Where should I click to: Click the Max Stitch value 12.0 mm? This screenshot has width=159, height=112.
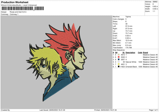(129, 40)
